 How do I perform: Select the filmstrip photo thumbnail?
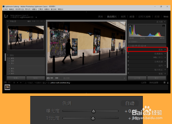(x=7, y=87)
